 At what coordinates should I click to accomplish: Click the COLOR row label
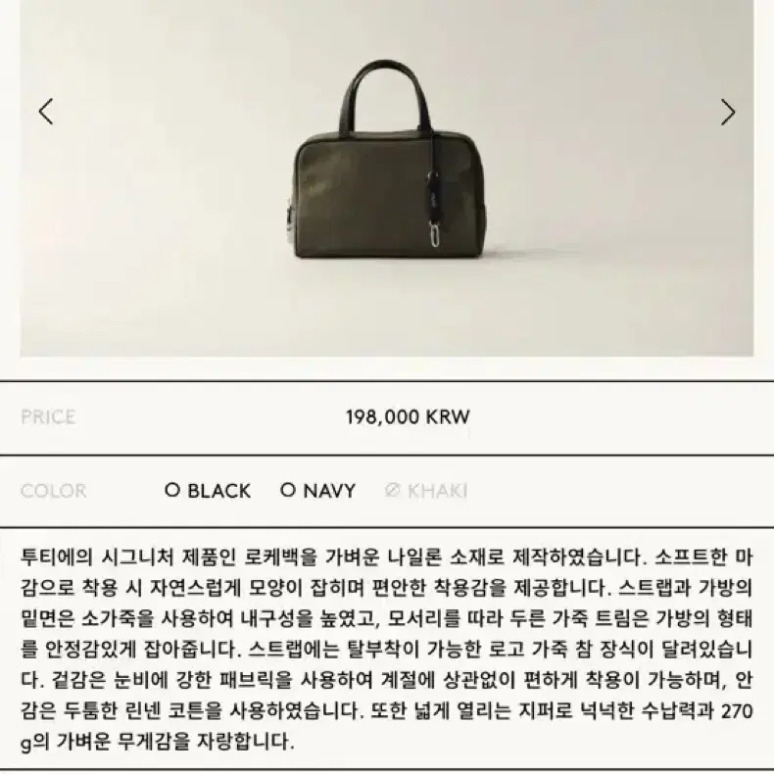53,491
